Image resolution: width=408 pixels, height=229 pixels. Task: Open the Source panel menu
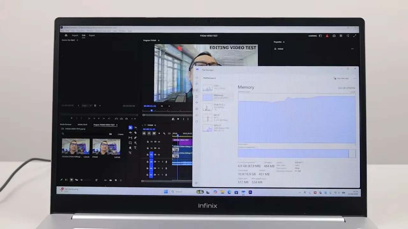77,40
